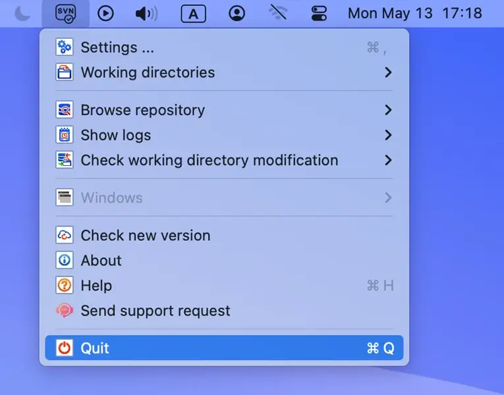The image size is (504, 395).
Task: Open the keyboard input source icon
Action: click(x=193, y=13)
